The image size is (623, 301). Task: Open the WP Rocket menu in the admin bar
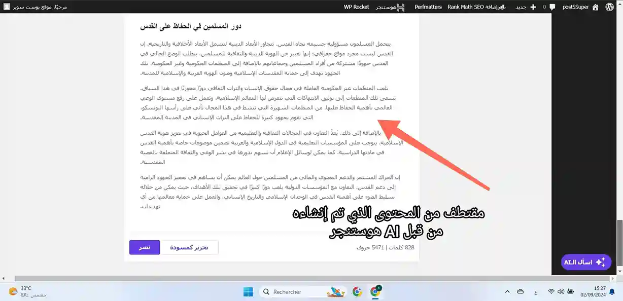click(x=355, y=7)
